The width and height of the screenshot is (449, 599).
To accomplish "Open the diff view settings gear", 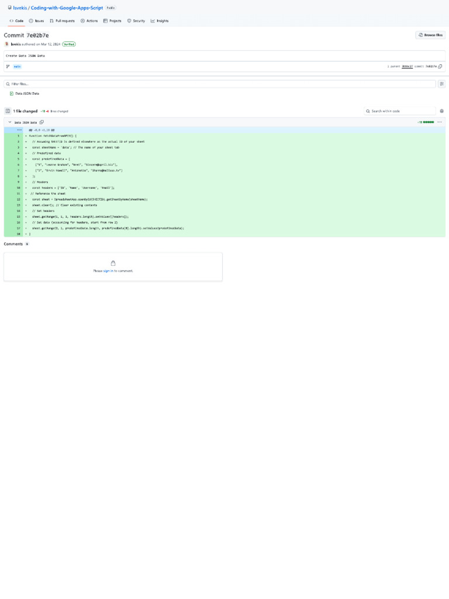I will tap(442, 111).
